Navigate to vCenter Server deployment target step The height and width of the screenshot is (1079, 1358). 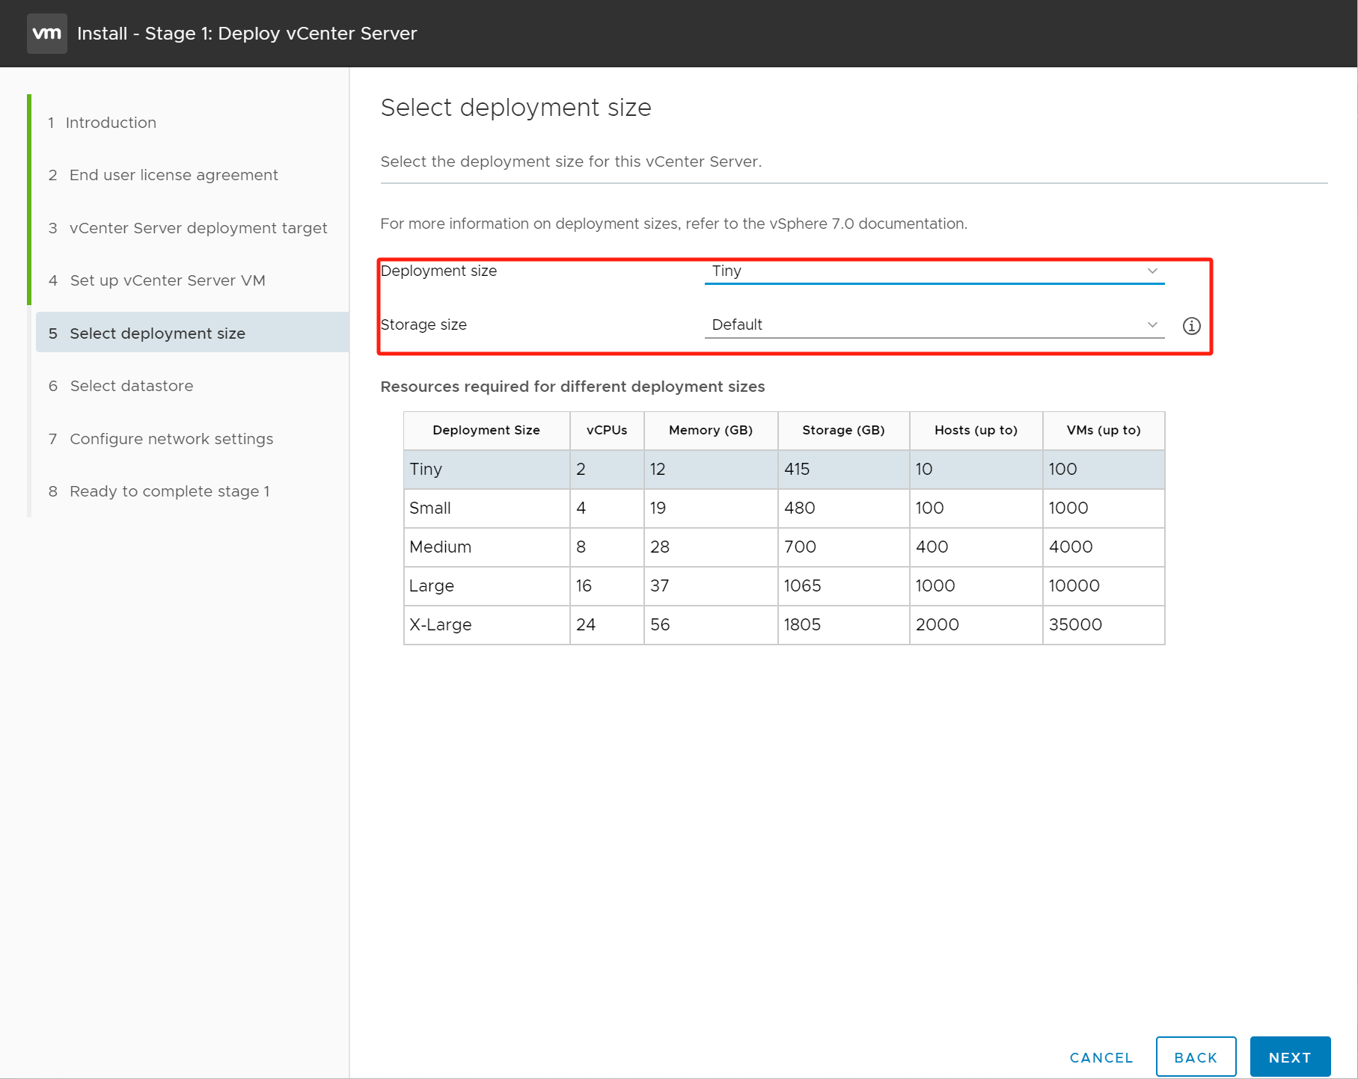tap(198, 228)
